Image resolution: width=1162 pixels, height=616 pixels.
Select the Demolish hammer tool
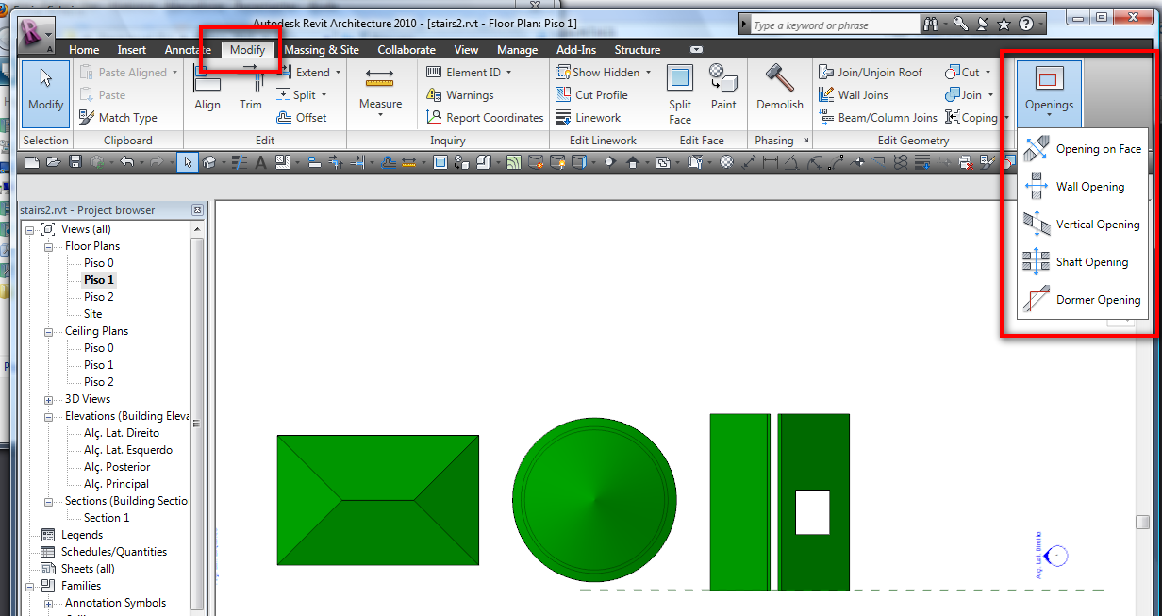[780, 88]
